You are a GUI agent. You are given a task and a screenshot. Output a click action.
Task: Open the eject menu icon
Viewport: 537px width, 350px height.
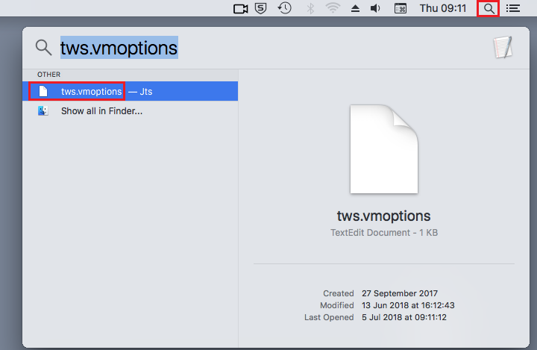click(x=355, y=8)
